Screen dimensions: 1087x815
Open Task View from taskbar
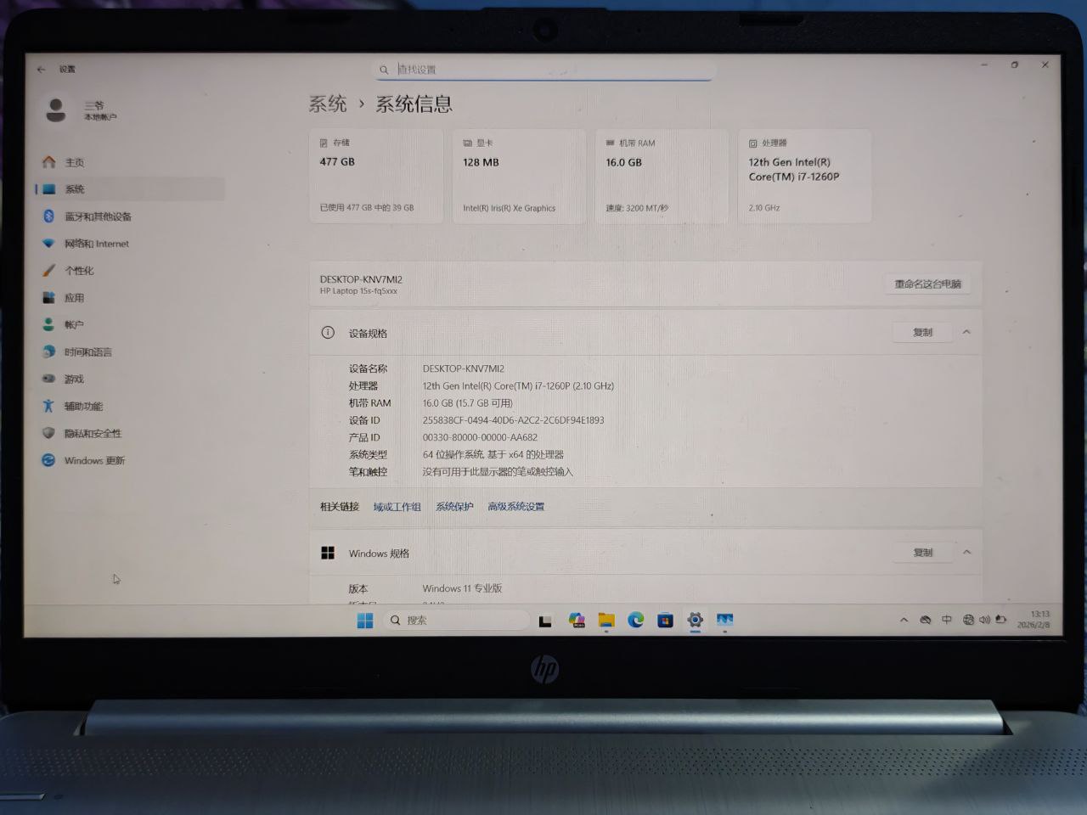point(545,621)
